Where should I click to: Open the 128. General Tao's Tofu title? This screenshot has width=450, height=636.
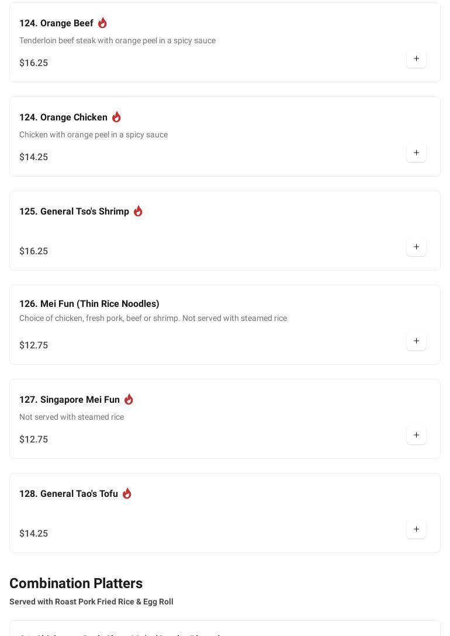[x=68, y=494]
